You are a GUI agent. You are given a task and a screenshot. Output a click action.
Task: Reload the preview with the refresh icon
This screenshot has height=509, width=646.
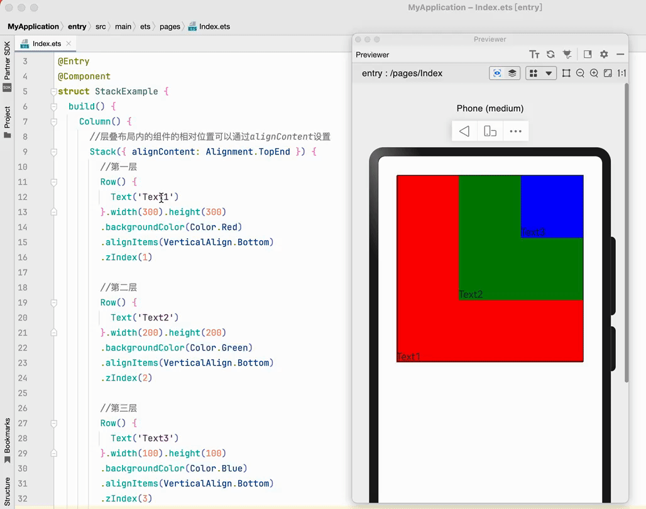tap(550, 55)
